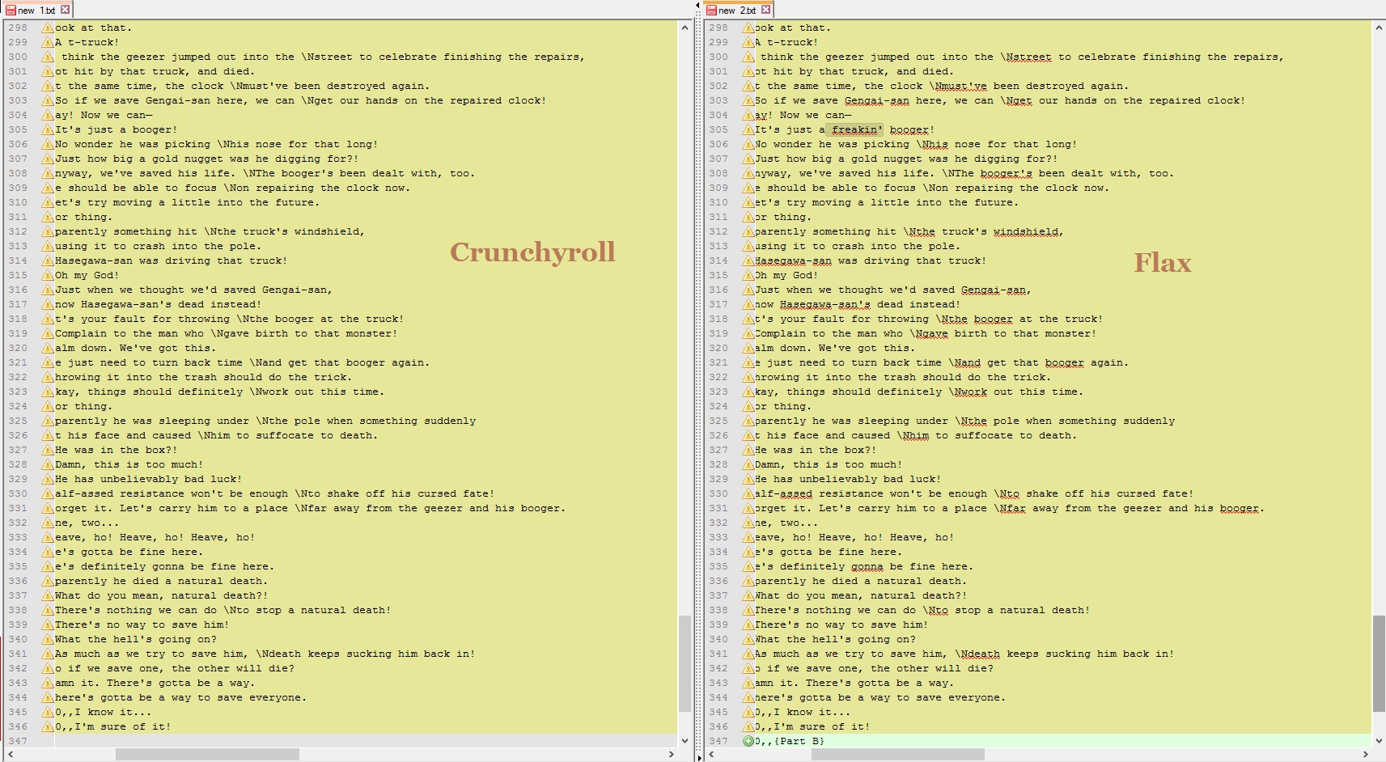Switch to the new 2.txt tab

click(738, 10)
